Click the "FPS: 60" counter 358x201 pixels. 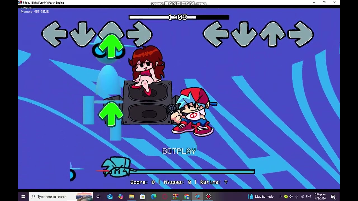27,8
